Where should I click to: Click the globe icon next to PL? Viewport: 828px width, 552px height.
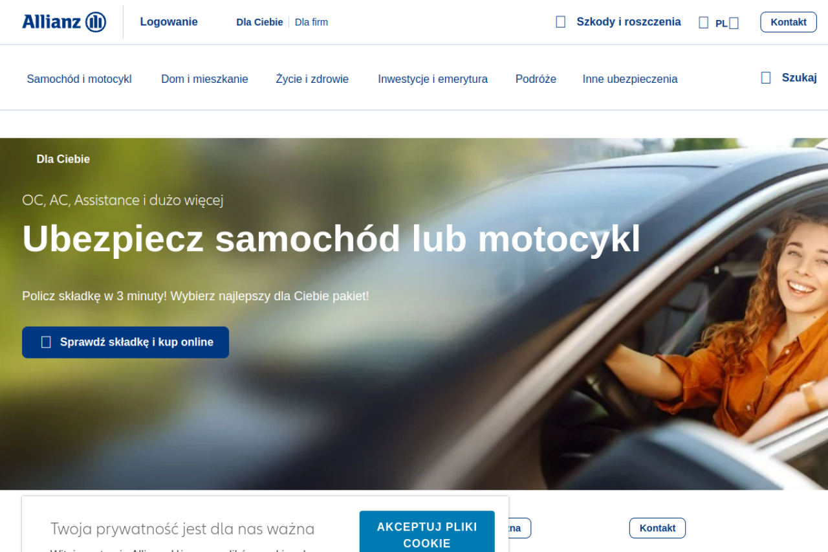pos(704,23)
